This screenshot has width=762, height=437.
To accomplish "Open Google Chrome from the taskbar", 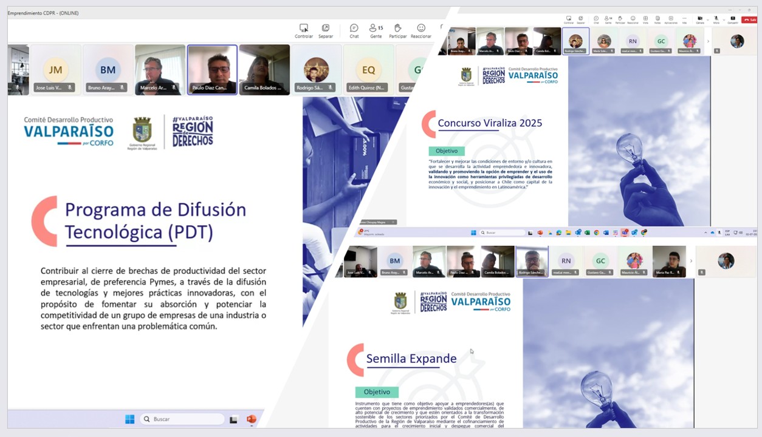I will point(596,232).
